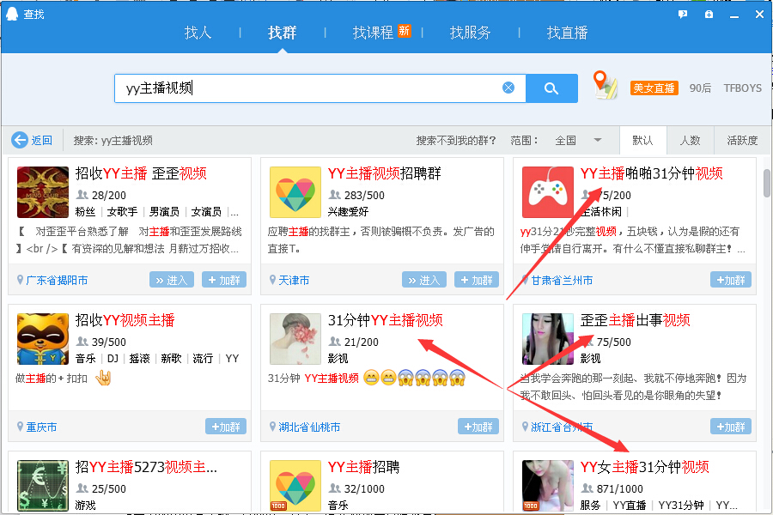The height and width of the screenshot is (515, 773).
Task: Open avatar of 歪歪主播出事视频 group
Action: 548,339
